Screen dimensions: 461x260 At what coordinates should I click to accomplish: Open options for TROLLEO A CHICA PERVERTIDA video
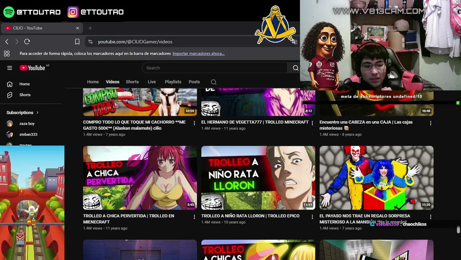[x=194, y=217]
